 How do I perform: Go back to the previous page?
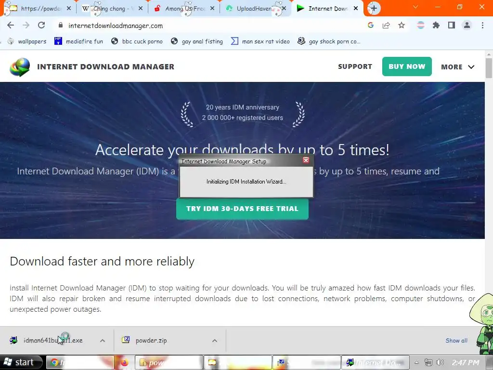(11, 25)
